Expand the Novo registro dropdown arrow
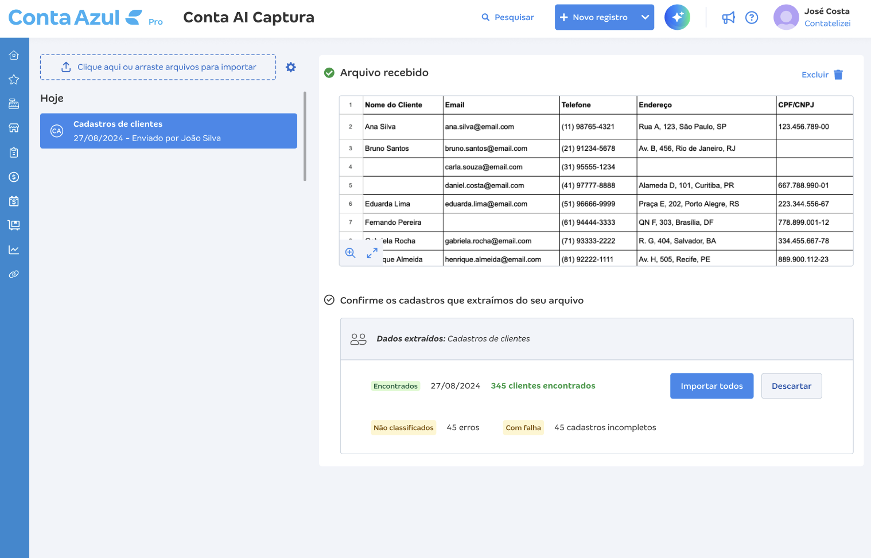This screenshot has width=871, height=558. coord(645,17)
